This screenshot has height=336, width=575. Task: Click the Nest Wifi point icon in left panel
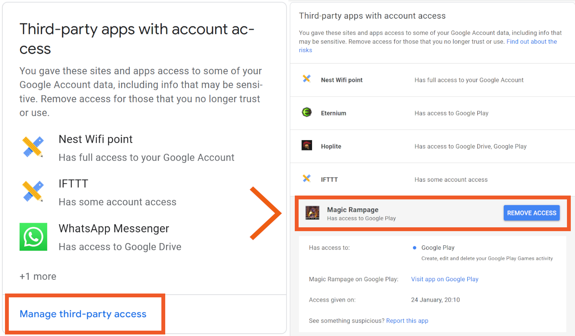[x=33, y=147]
